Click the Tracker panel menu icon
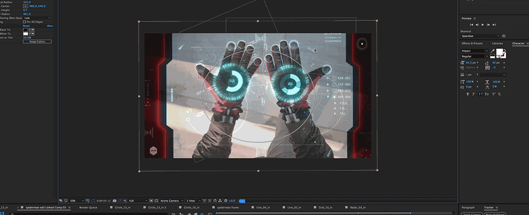 pyautogui.click(x=497, y=207)
